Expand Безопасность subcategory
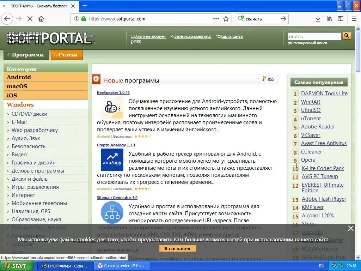 [x=29, y=146]
